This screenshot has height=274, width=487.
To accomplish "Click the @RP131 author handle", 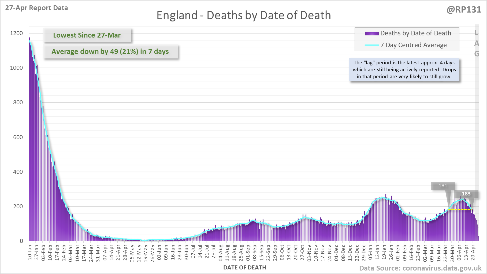I will (464, 10).
